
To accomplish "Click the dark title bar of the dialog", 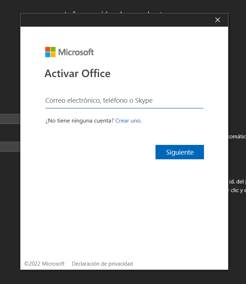I will [x=115, y=20].
